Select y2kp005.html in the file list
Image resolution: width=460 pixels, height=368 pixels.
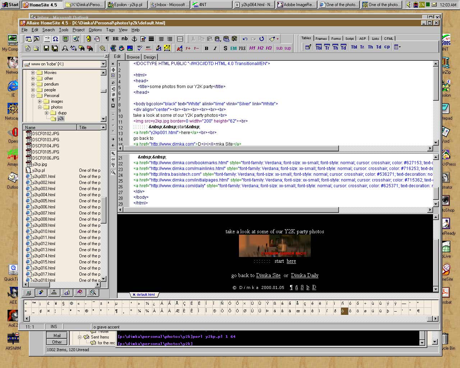click(43, 201)
